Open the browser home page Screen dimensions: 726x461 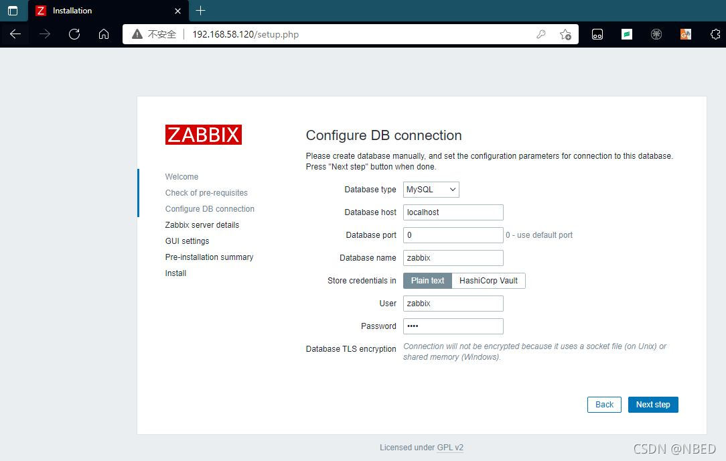pyautogui.click(x=104, y=34)
